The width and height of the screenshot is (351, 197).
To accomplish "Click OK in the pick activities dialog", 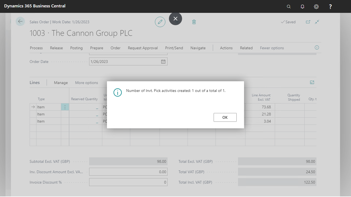I will point(225,117).
